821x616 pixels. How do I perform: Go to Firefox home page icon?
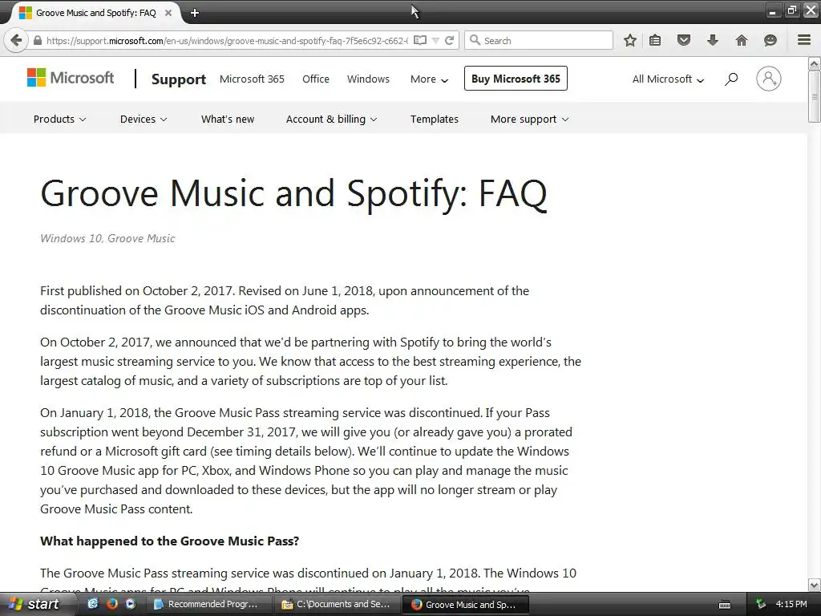coord(742,40)
